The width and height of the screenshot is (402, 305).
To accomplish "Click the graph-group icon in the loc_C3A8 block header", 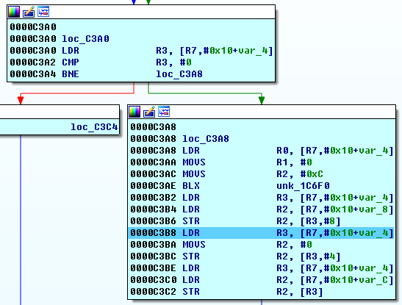I will coord(164,112).
